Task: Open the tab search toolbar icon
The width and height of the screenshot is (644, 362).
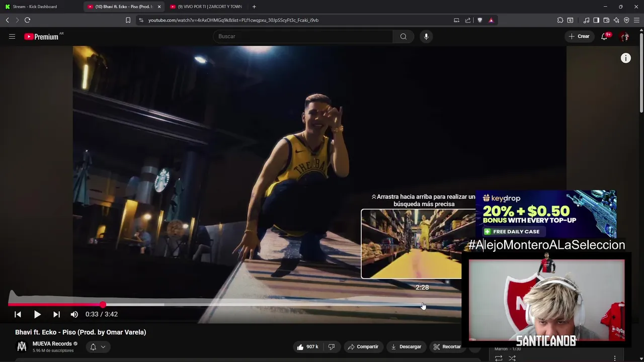Action: point(570,20)
